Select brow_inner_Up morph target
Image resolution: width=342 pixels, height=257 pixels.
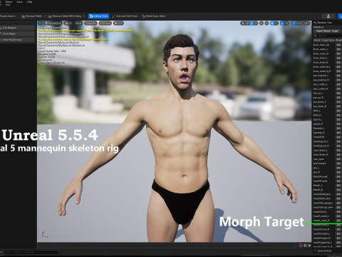pyautogui.click(x=321, y=45)
